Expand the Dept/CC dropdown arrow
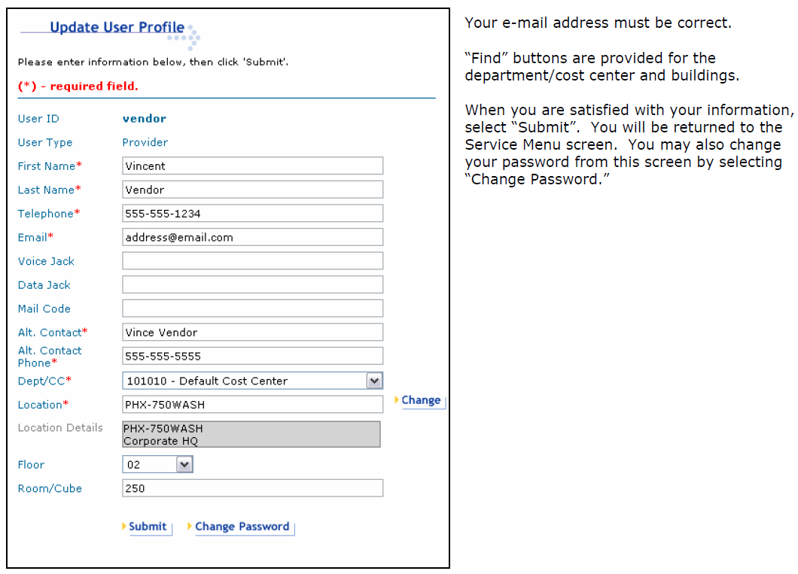The height and width of the screenshot is (574, 798). pos(374,381)
